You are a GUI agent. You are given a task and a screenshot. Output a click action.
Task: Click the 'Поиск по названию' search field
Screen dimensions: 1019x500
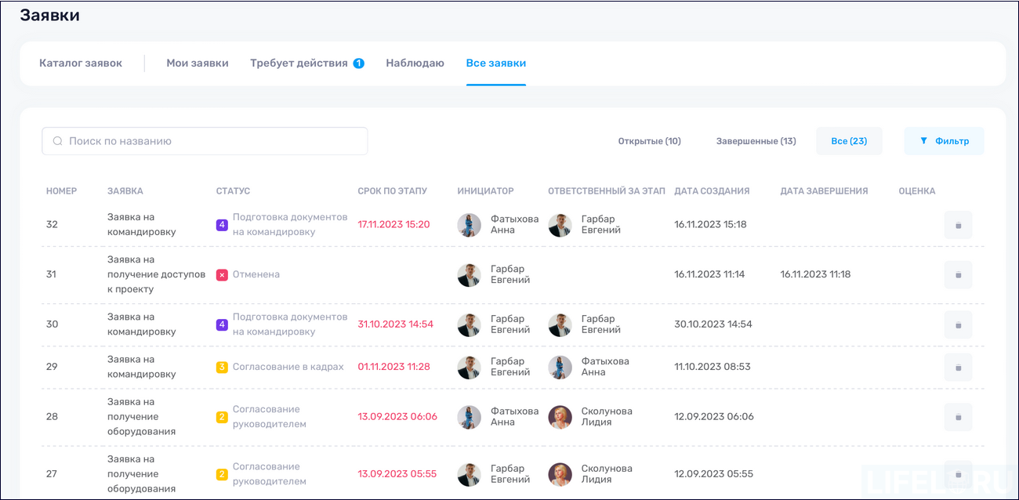pyautogui.click(x=204, y=140)
